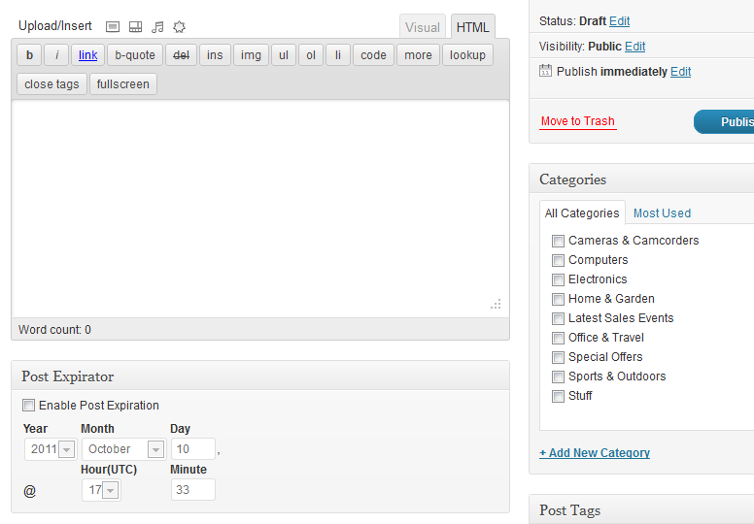Click the Word count: 0 status text
The image size is (754, 524).
(x=54, y=330)
